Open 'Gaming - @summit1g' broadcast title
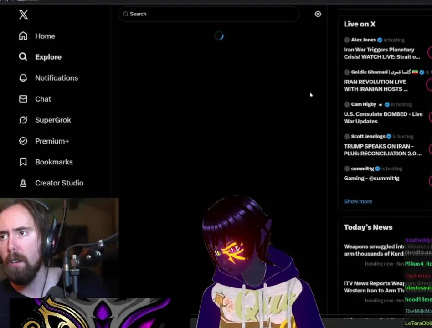The width and height of the screenshot is (432, 328). (x=371, y=179)
